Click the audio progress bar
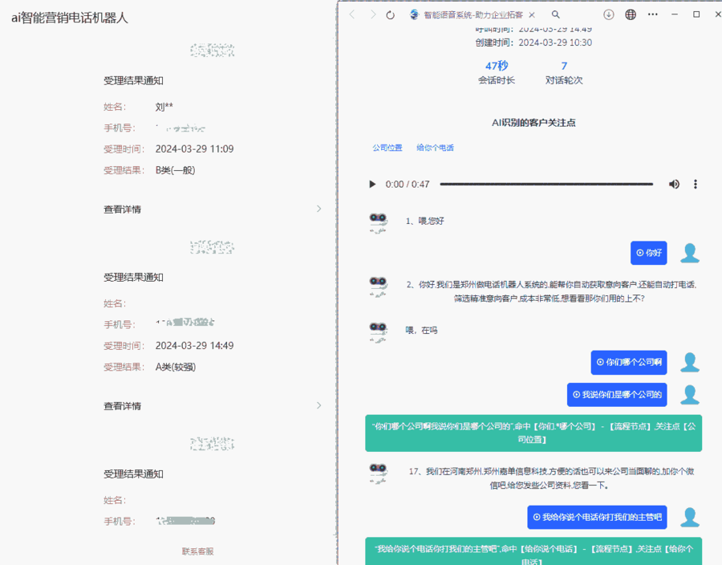This screenshot has width=722, height=565. click(546, 185)
